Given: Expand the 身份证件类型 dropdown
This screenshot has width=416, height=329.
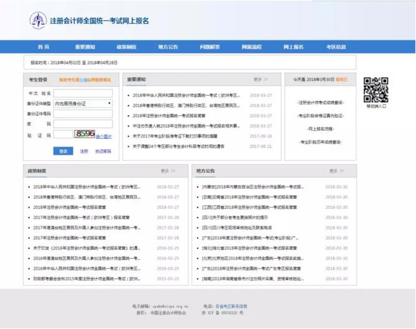Looking at the screenshot, I should [x=83, y=103].
